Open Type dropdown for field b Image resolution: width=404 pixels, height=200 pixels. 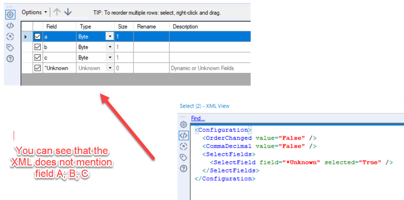[110, 47]
